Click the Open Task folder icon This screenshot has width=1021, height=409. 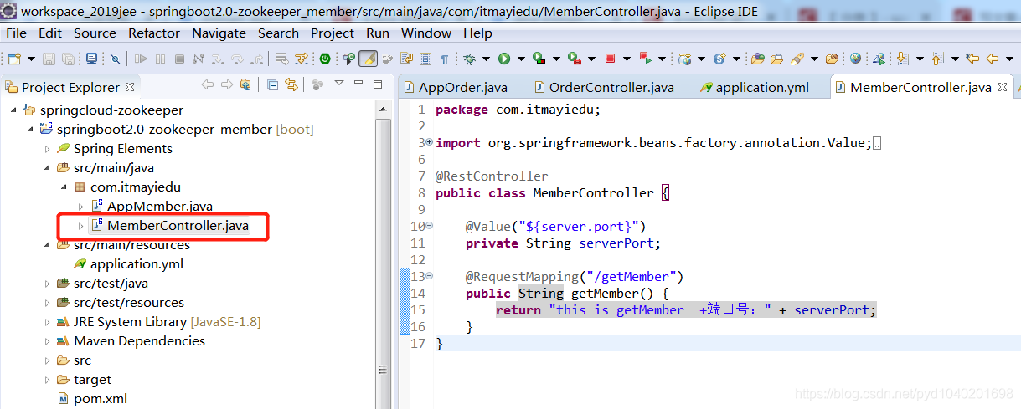click(x=776, y=59)
